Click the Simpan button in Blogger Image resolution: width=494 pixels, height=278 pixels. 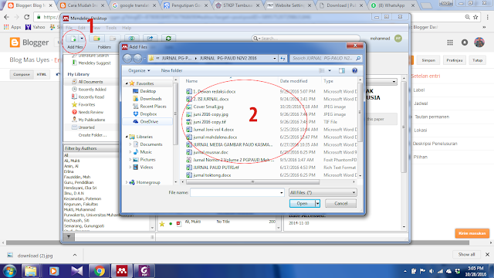coord(428,60)
